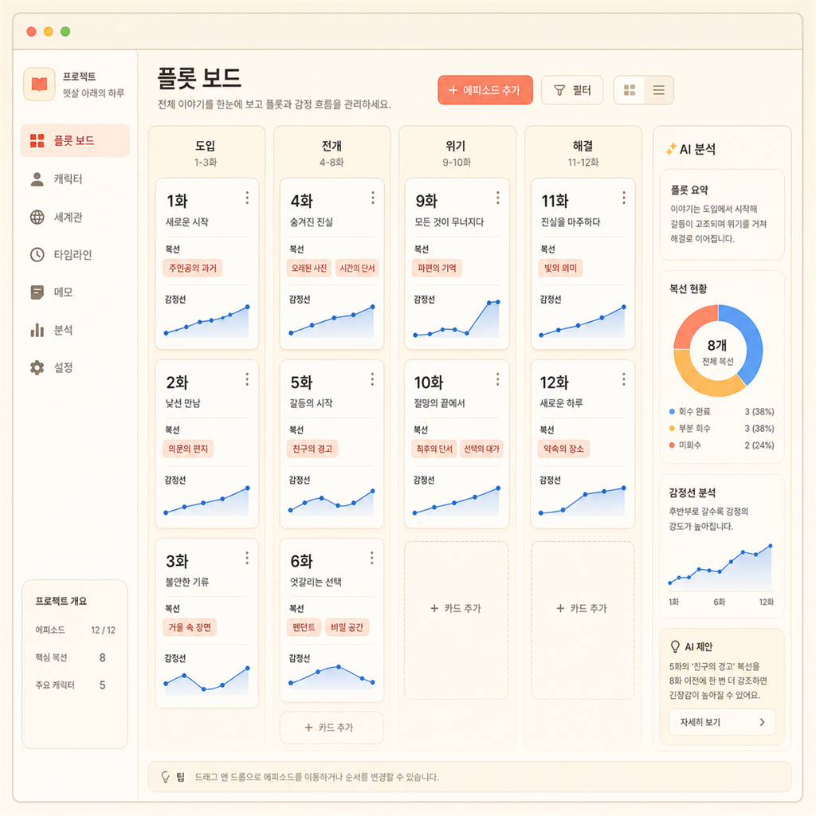Click the 부분 회수 legend dot
Screen dimensions: 816x816
pyautogui.click(x=672, y=428)
